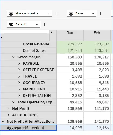Expand columns with the right-pointing triangle

tap(51, 32)
